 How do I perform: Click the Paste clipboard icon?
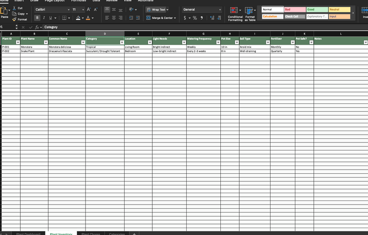[x=4, y=11]
